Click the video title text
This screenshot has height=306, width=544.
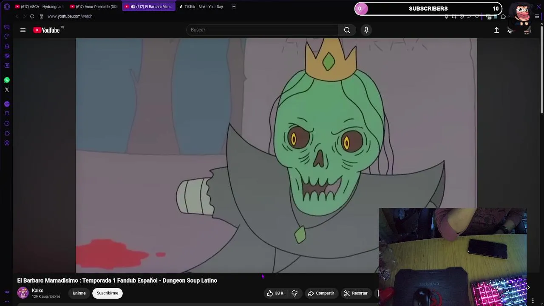[117, 280]
